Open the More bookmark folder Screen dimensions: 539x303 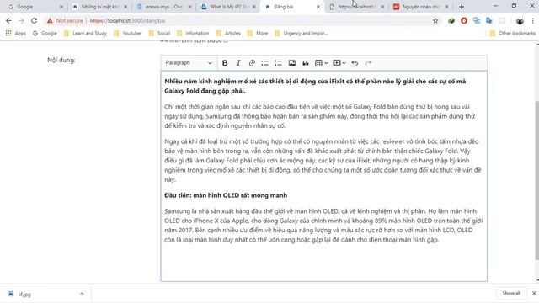pyautogui.click(x=258, y=34)
